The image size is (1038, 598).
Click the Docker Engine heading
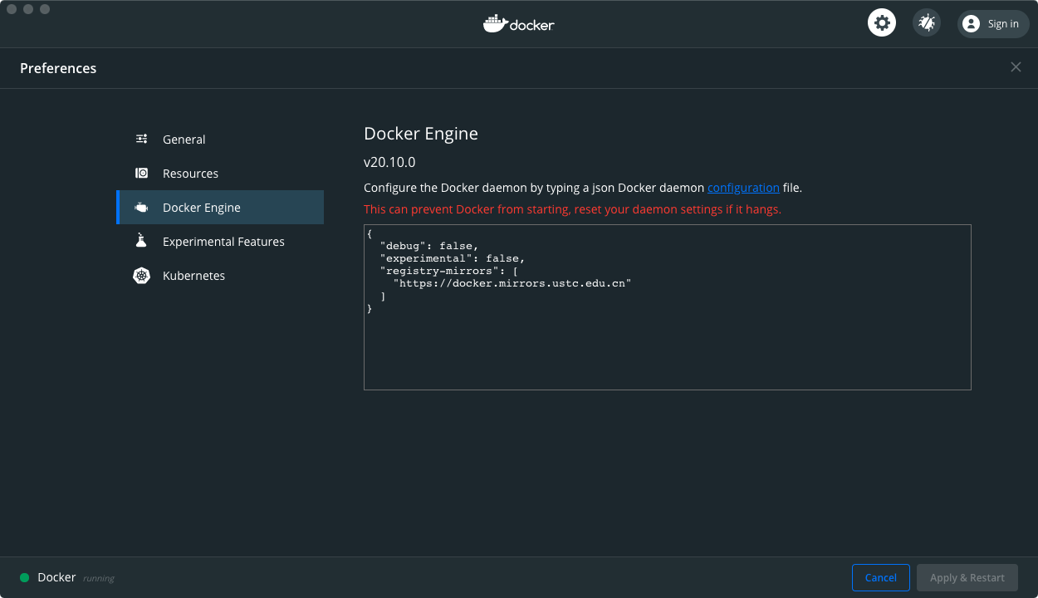click(x=421, y=134)
